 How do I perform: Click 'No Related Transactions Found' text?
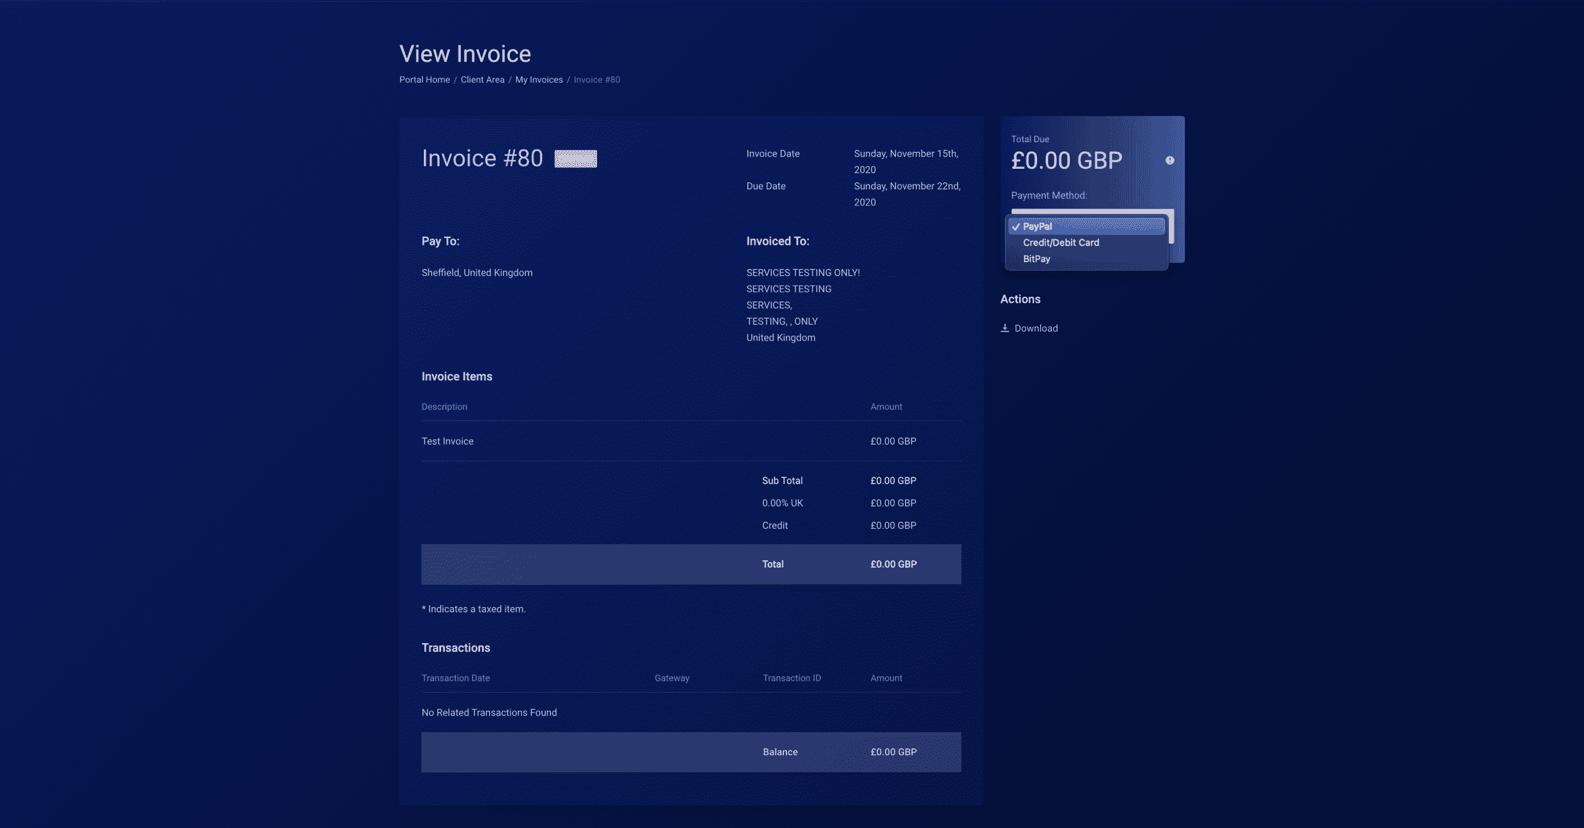489,712
